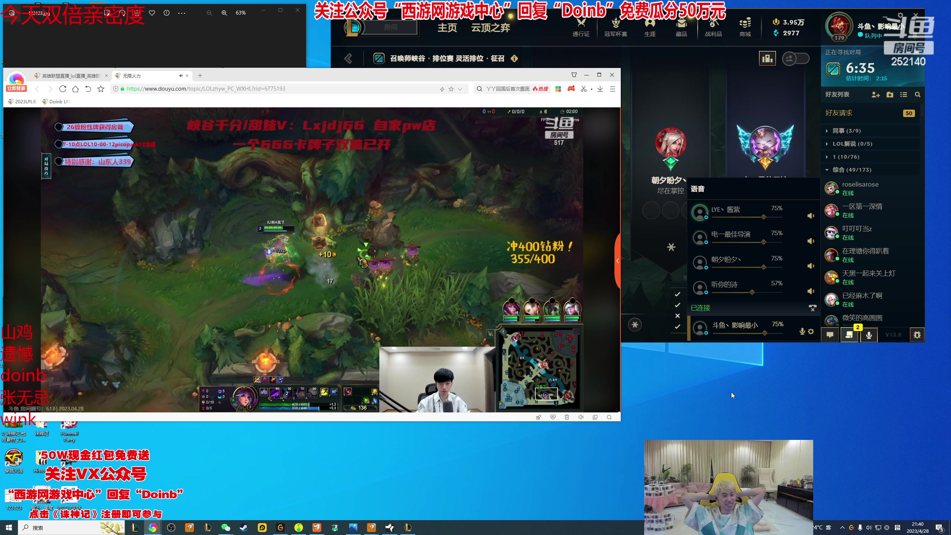The width and height of the screenshot is (951, 535).
Task: Collapse the 综合 (49/173) friend group
Action: pyautogui.click(x=827, y=170)
